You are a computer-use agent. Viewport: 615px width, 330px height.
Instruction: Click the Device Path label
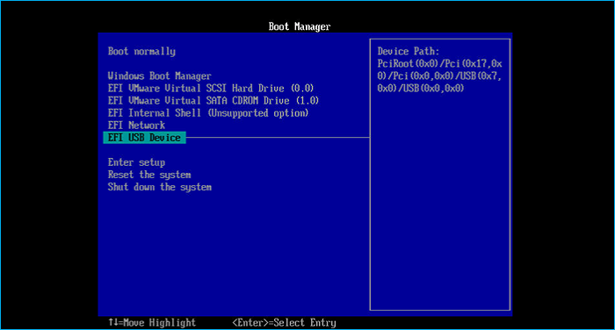pyautogui.click(x=409, y=51)
